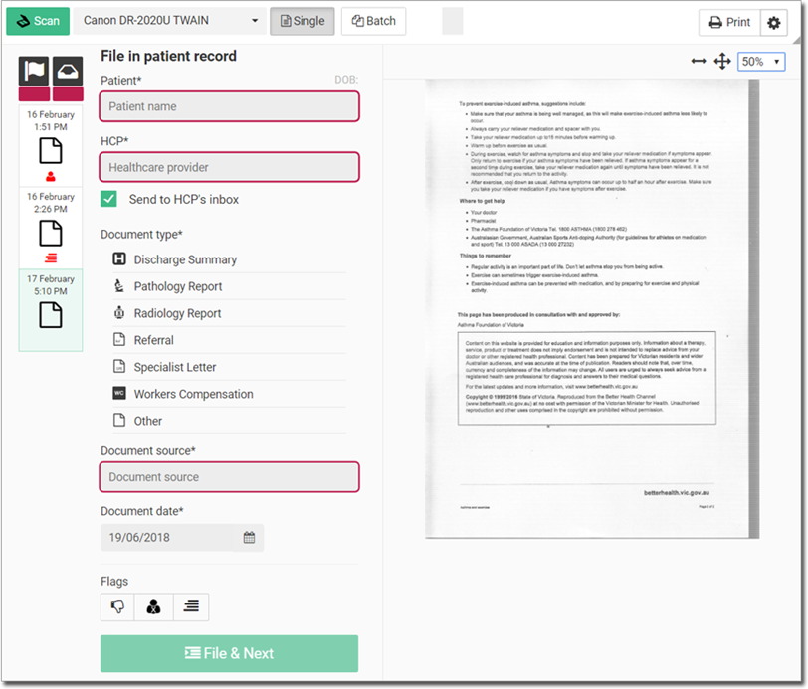The height and width of the screenshot is (689, 808).
Task: Select Specialist Letter document type
Action: 229,367
